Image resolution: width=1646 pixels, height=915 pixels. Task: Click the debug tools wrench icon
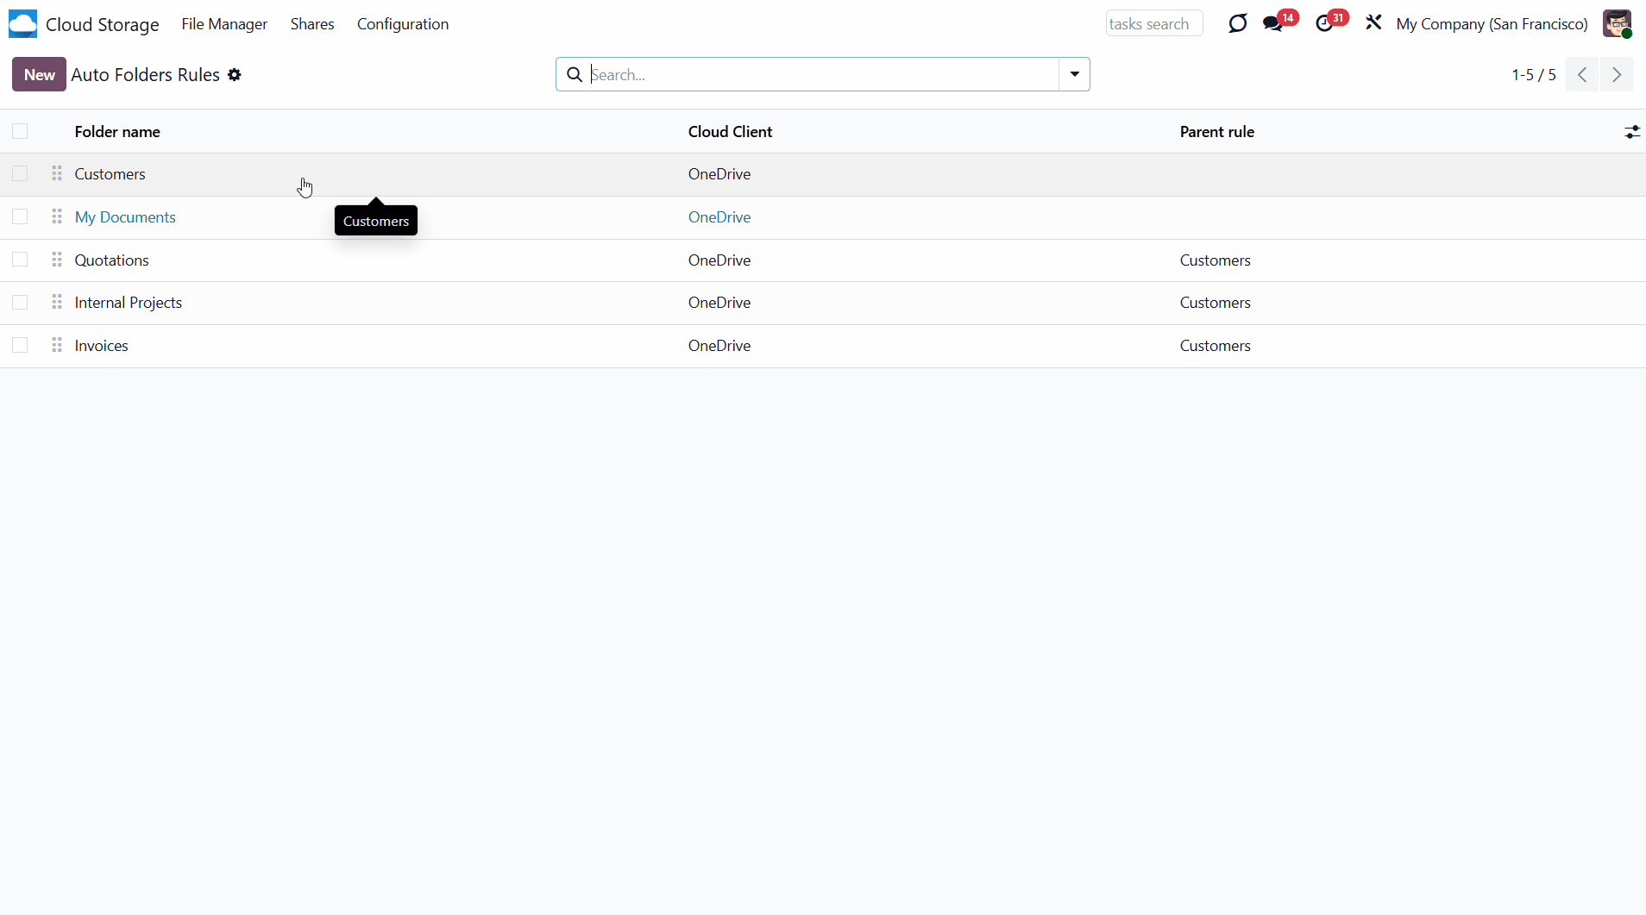click(1373, 23)
